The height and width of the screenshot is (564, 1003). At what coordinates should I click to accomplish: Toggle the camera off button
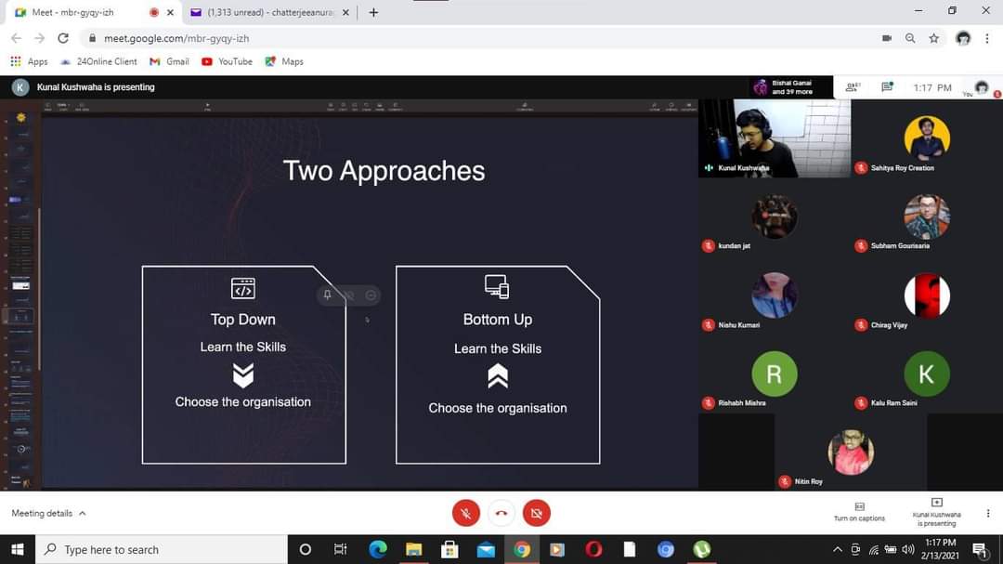coord(537,513)
